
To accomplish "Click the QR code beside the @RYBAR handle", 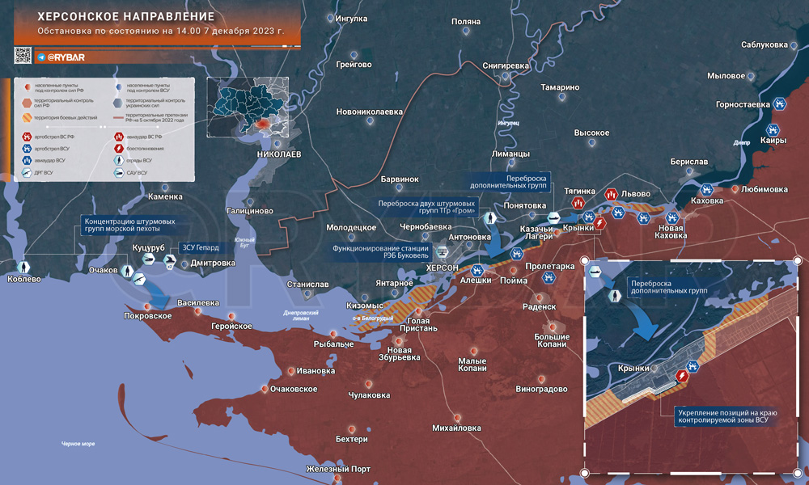I will 23,55.
